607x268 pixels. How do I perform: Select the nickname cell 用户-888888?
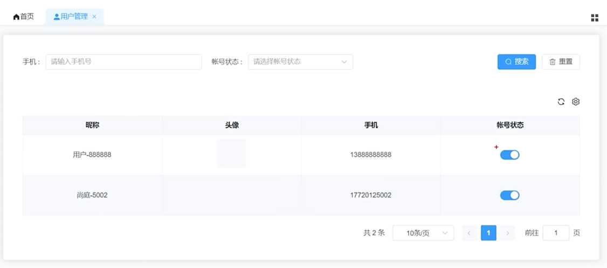click(x=92, y=155)
